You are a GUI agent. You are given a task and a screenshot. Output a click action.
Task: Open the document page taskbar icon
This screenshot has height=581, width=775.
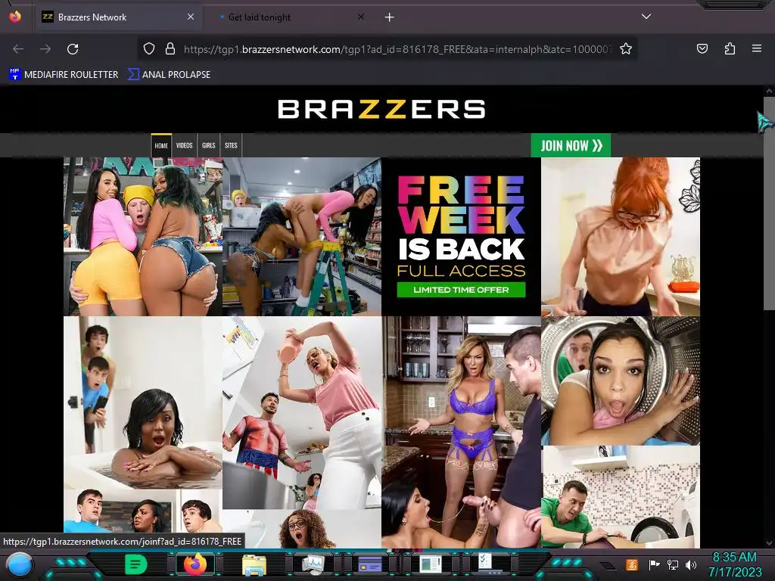(430, 564)
